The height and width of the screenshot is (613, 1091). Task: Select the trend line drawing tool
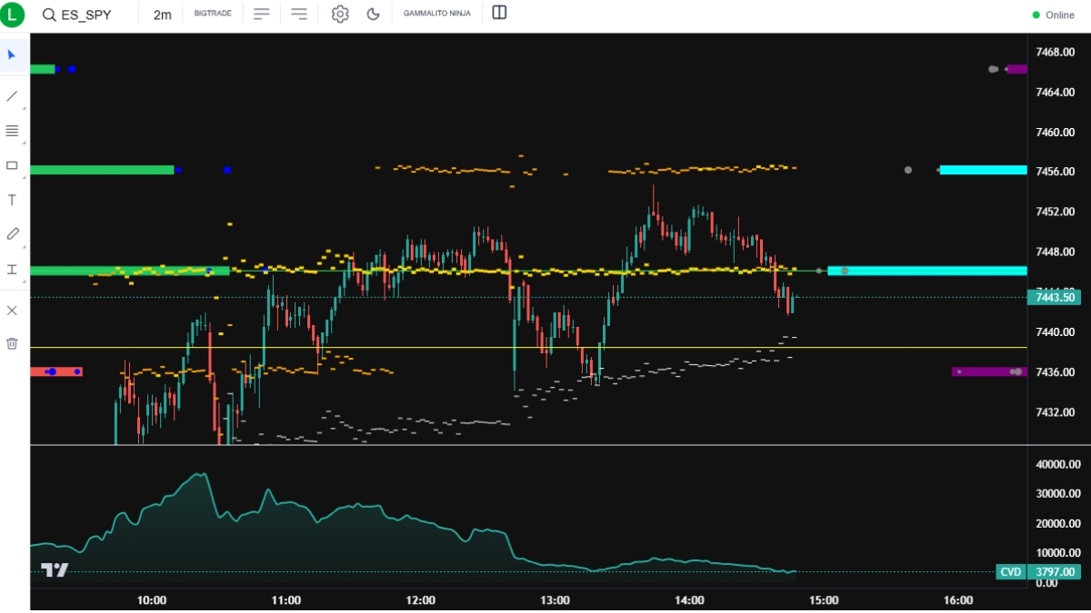coord(12,95)
